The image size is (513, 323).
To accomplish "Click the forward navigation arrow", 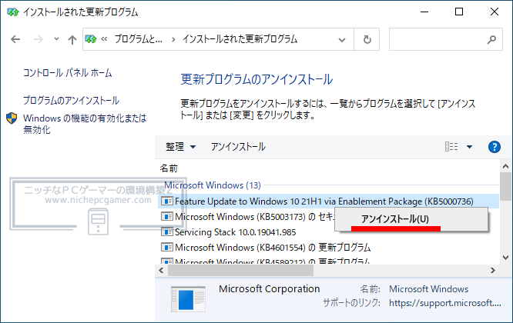I will pos(39,39).
